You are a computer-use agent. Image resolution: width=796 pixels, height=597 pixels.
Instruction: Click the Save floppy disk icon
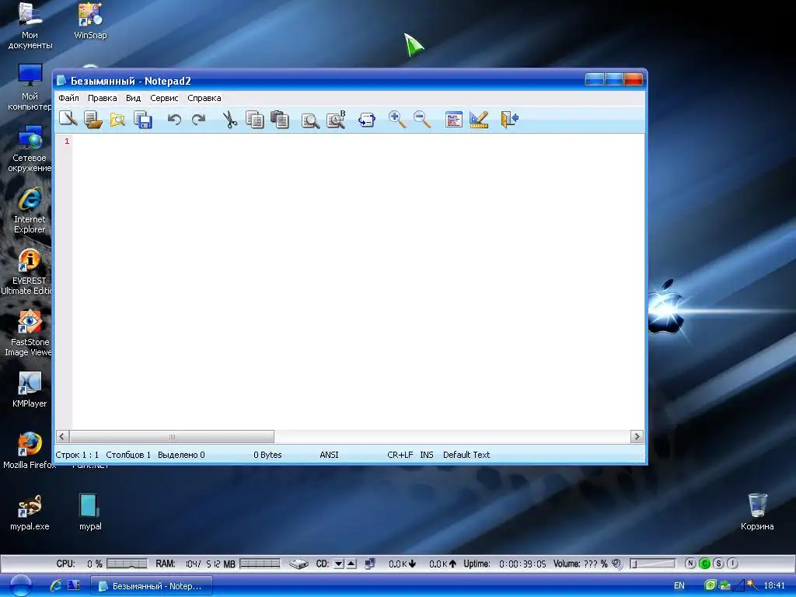pos(143,119)
